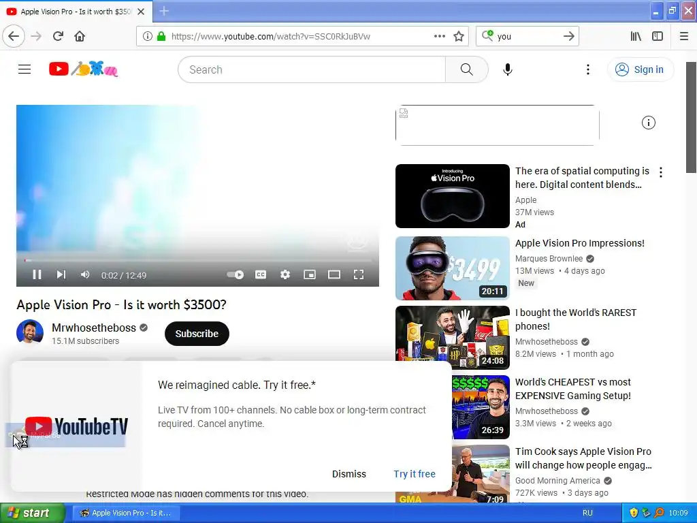The height and width of the screenshot is (523, 697).
Task: Click the Apple Vision Pro taskbar button
Action: [x=126, y=513]
